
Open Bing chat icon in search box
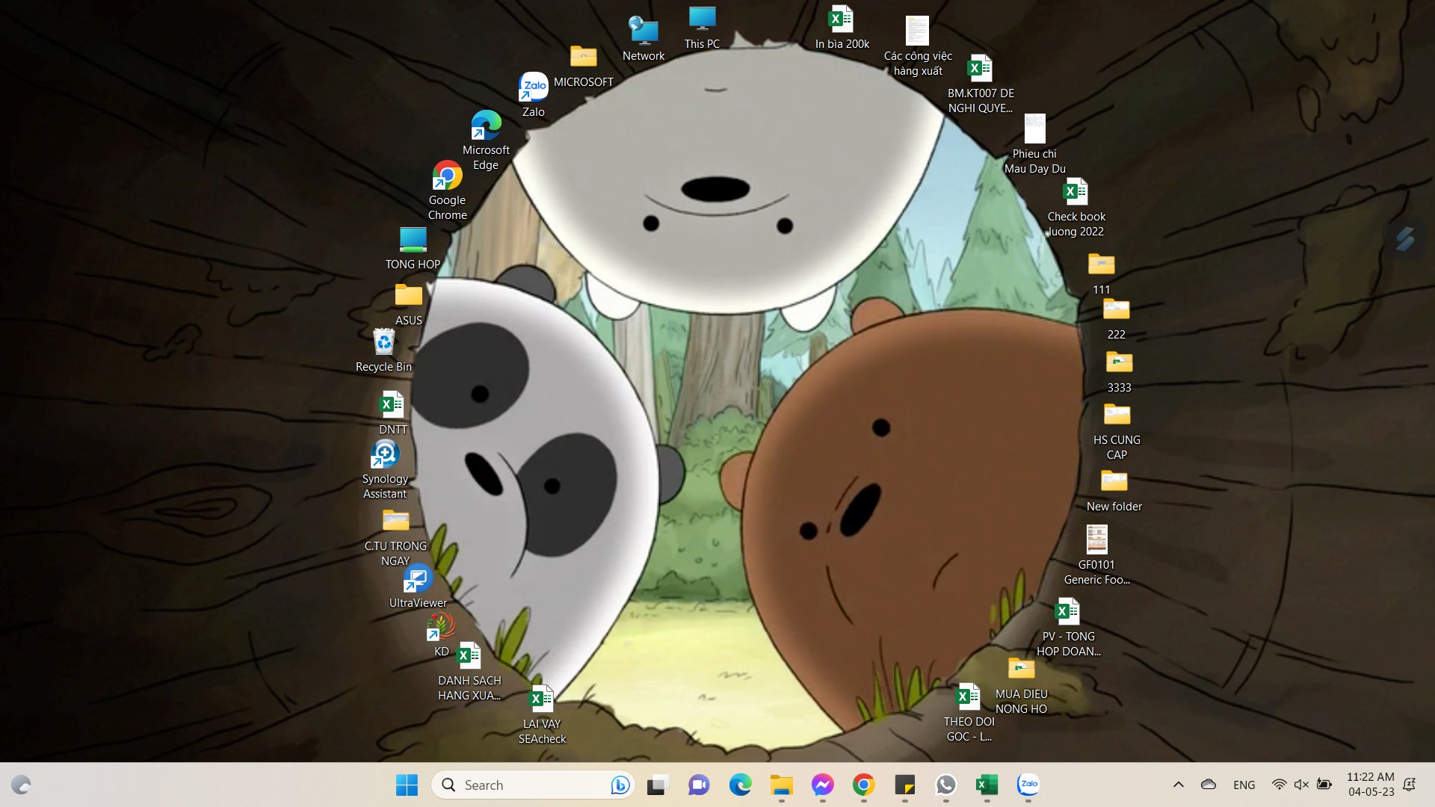click(x=619, y=785)
